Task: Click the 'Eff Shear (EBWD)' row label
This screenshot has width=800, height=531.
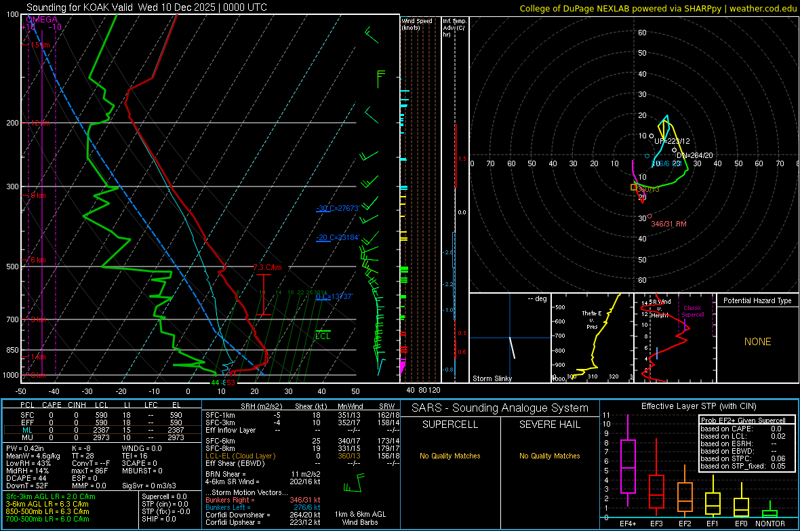Action: point(235,464)
